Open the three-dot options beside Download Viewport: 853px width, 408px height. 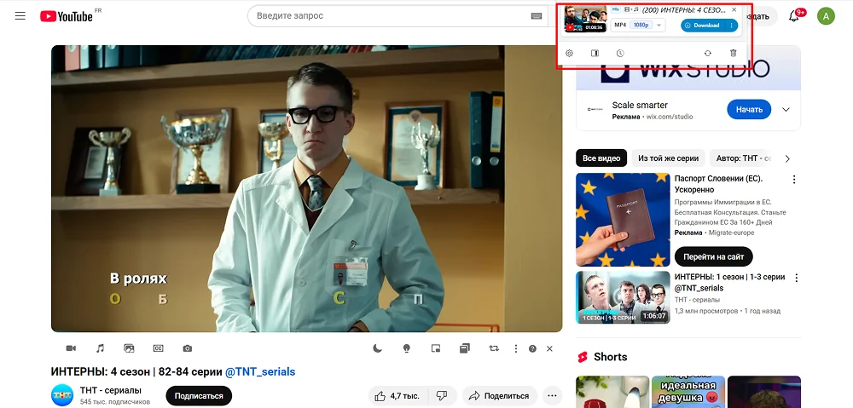pos(732,25)
